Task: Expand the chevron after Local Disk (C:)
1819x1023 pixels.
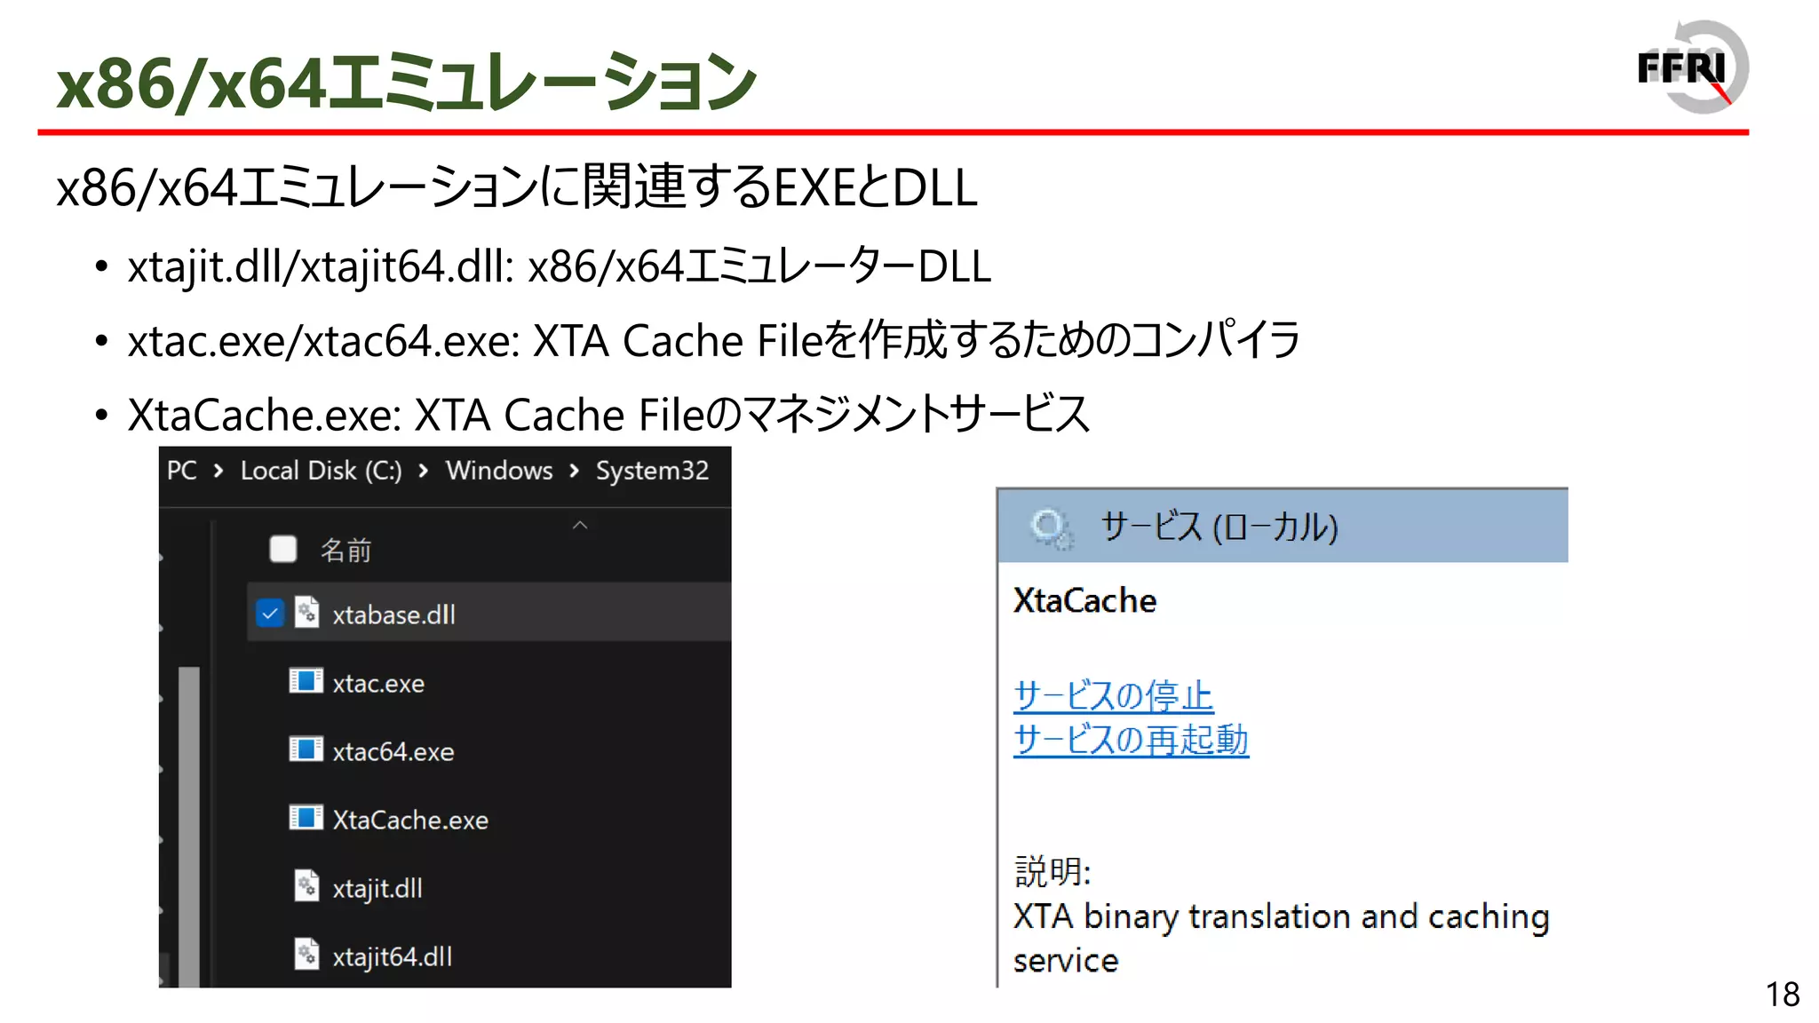Action: click(x=424, y=471)
